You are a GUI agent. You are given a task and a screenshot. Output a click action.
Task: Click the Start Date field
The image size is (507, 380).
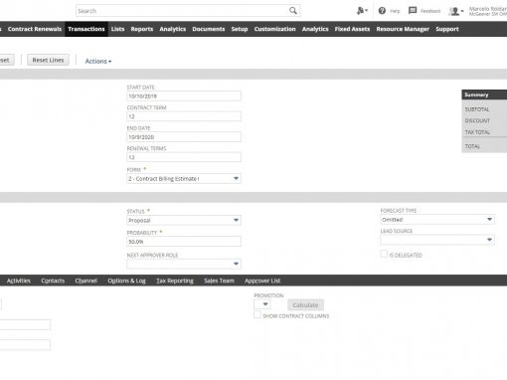click(184, 95)
